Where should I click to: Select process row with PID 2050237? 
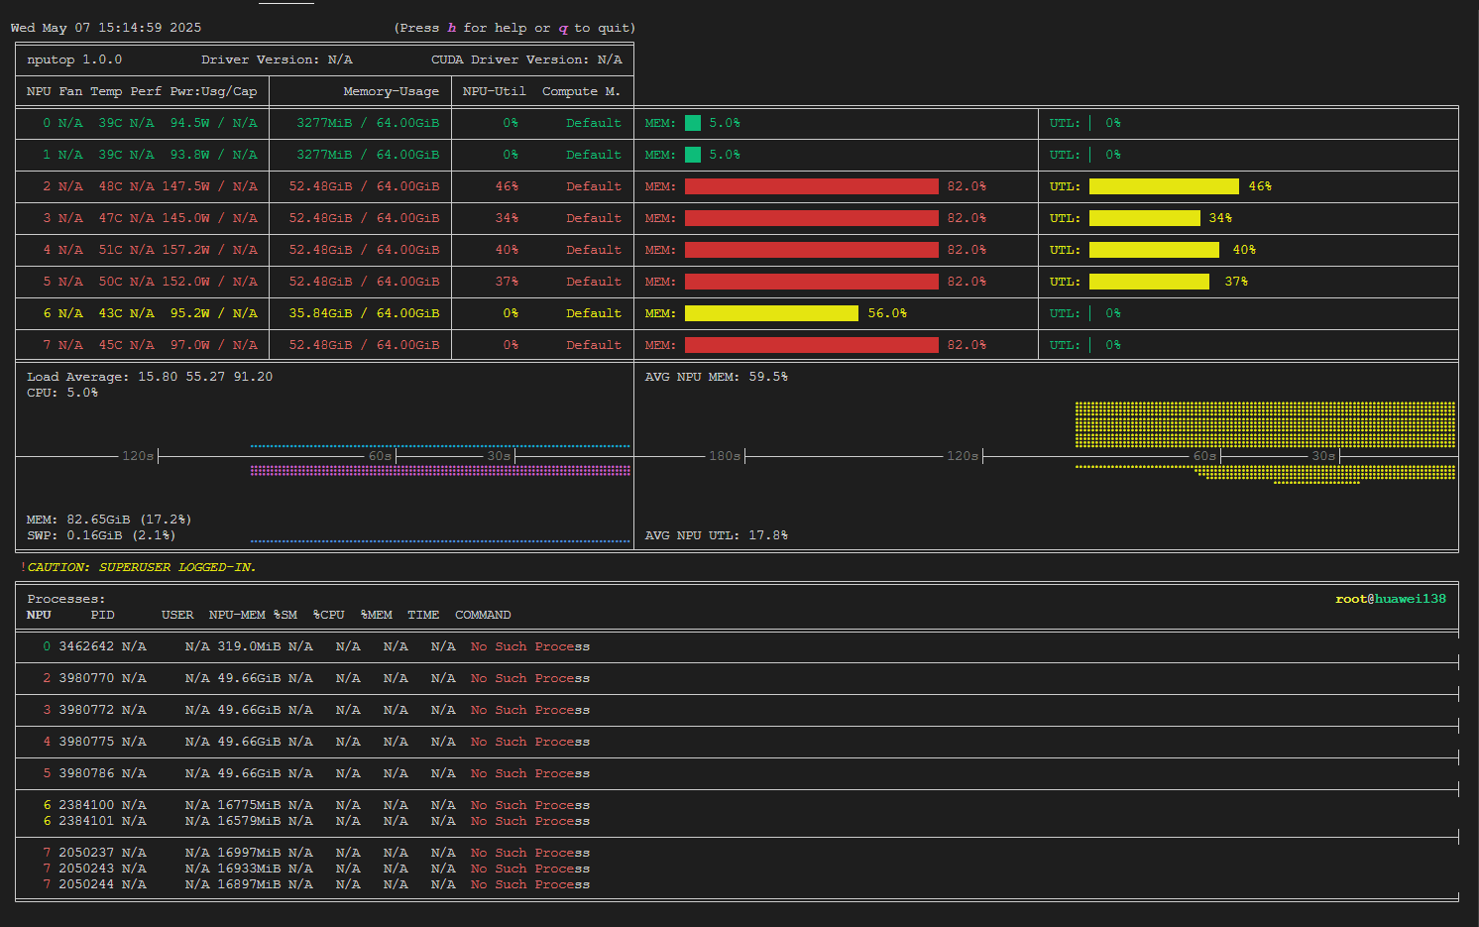click(x=737, y=853)
